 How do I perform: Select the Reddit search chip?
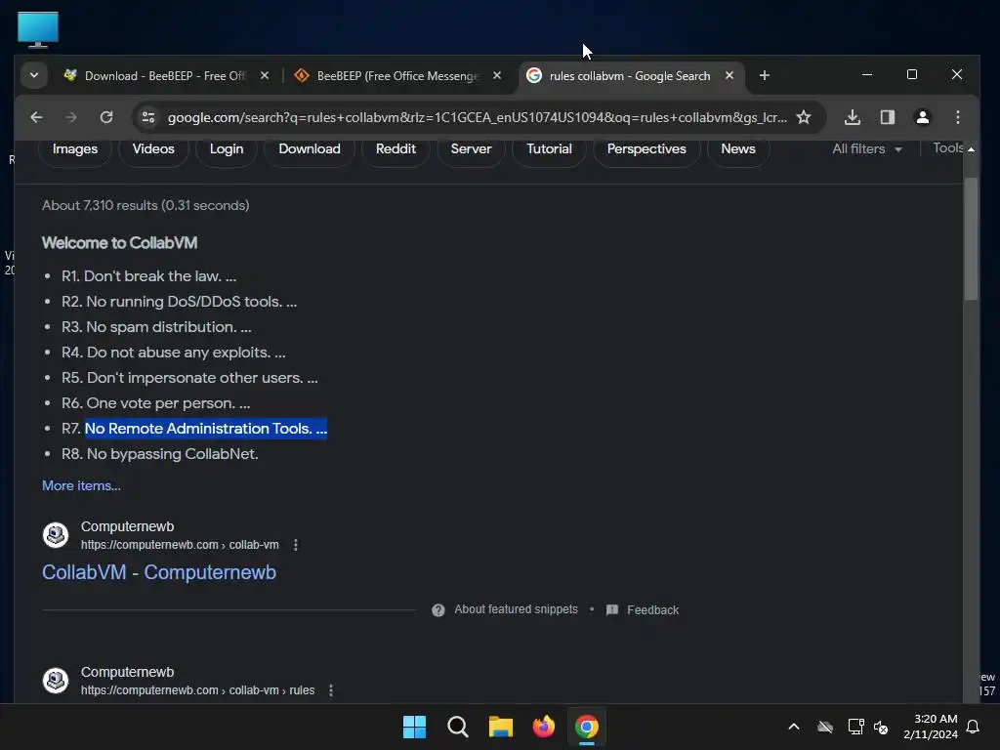pyautogui.click(x=396, y=148)
